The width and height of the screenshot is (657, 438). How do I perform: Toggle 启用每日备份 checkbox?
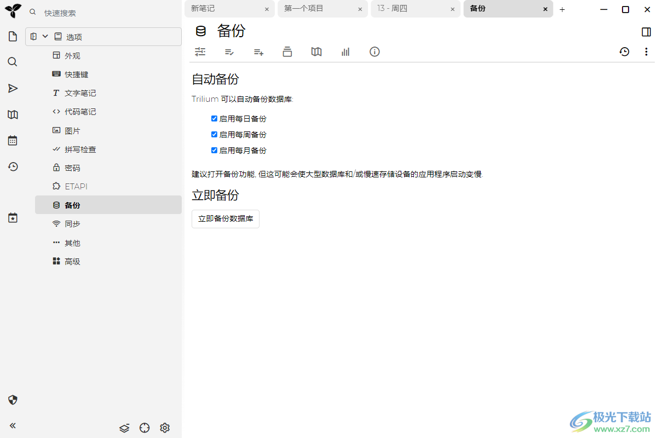tap(215, 118)
